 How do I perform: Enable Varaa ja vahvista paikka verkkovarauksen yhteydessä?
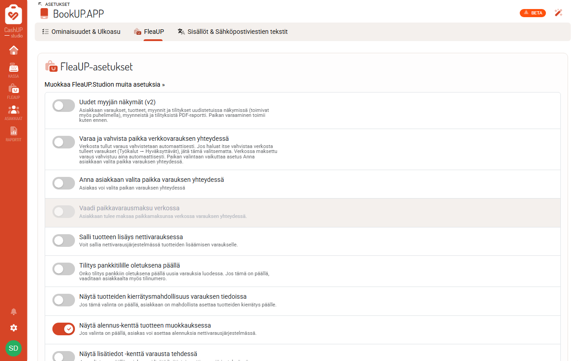[64, 142]
